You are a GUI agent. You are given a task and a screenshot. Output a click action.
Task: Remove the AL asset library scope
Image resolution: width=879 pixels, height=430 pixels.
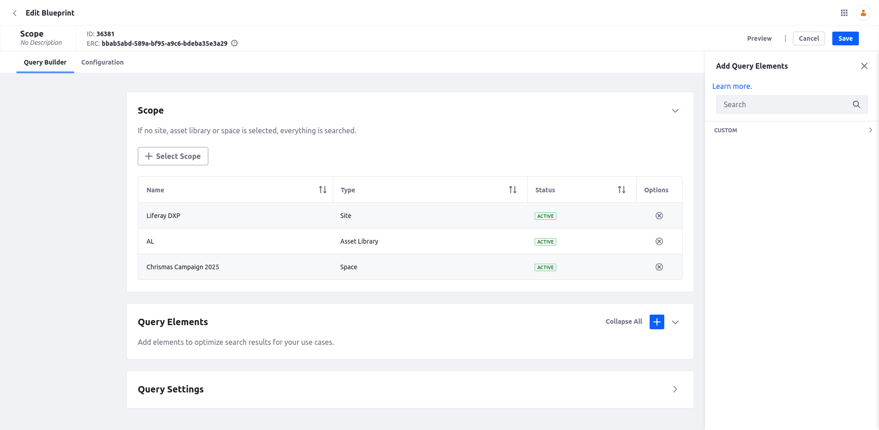click(659, 241)
